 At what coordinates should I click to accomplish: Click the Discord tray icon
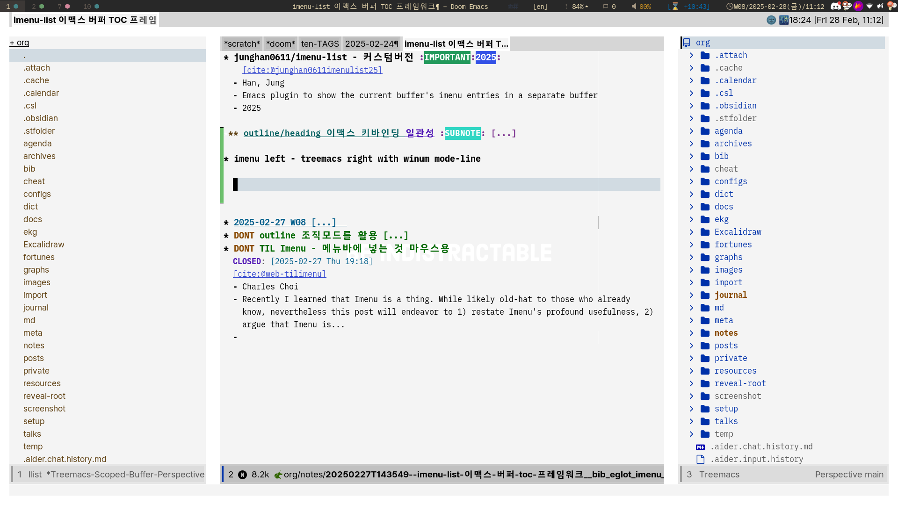(x=835, y=6)
